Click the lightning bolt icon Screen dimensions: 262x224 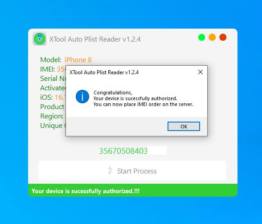coord(110,170)
